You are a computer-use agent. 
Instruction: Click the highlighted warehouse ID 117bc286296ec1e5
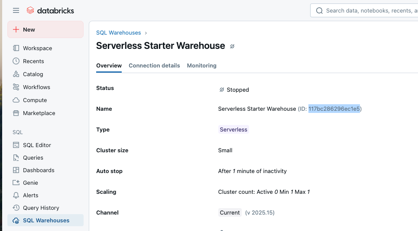point(334,109)
